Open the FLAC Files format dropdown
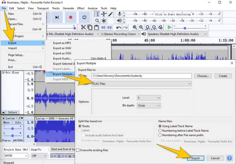The width and height of the screenshot is (236, 164). coord(142,84)
